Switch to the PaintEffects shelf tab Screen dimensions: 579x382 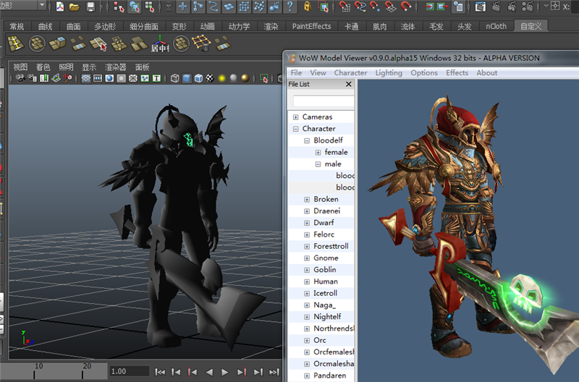tap(311, 26)
